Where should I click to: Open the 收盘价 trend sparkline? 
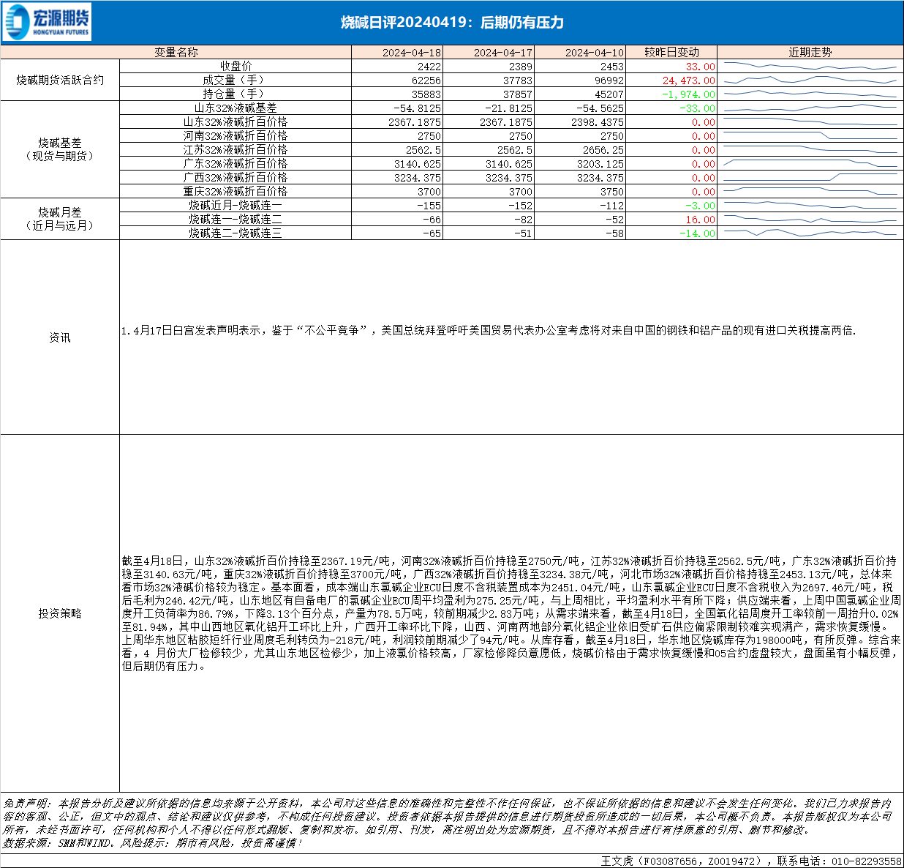pyautogui.click(x=810, y=66)
